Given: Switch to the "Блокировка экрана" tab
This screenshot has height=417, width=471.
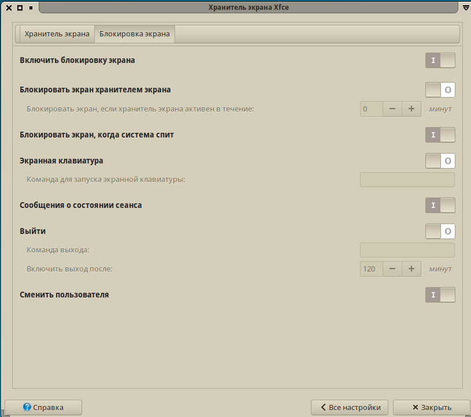Looking at the screenshot, I should click(135, 33).
